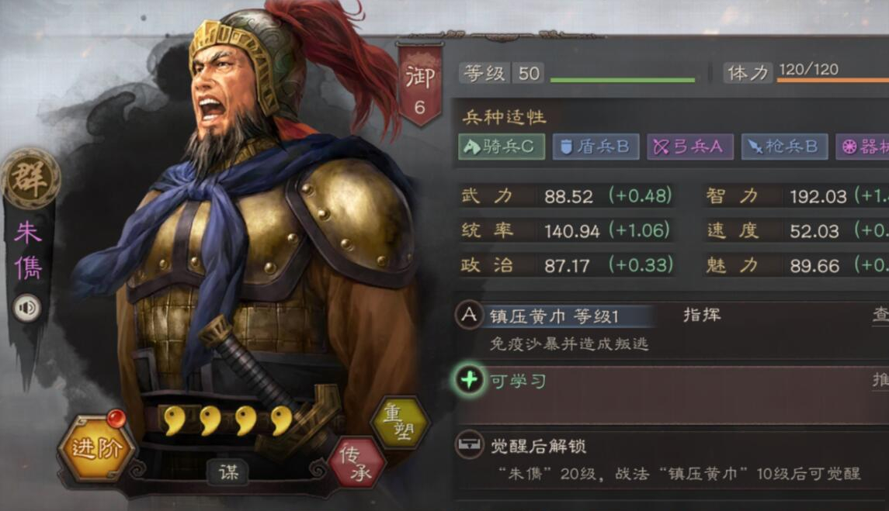889x511 pixels.
Task: Select the 传承 inheritance hexagon
Action: pos(357,463)
